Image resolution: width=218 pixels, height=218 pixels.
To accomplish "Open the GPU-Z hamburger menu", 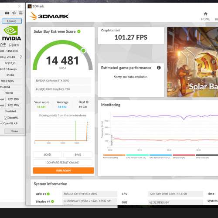I will click(21, 13).
